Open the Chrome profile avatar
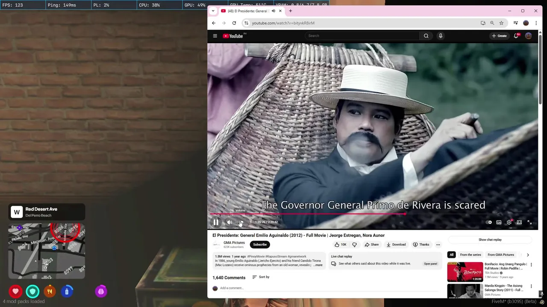 [x=526, y=23]
